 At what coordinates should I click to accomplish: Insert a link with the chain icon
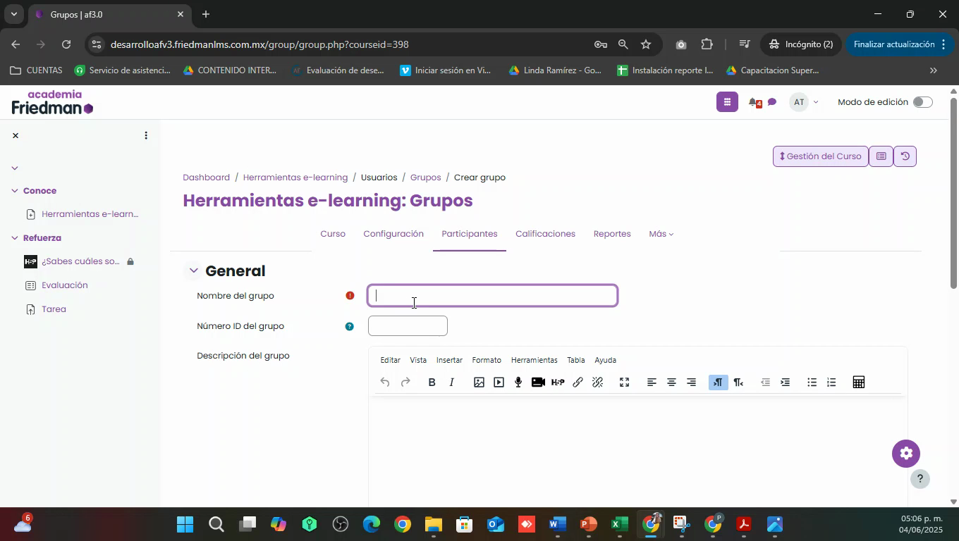point(578,383)
